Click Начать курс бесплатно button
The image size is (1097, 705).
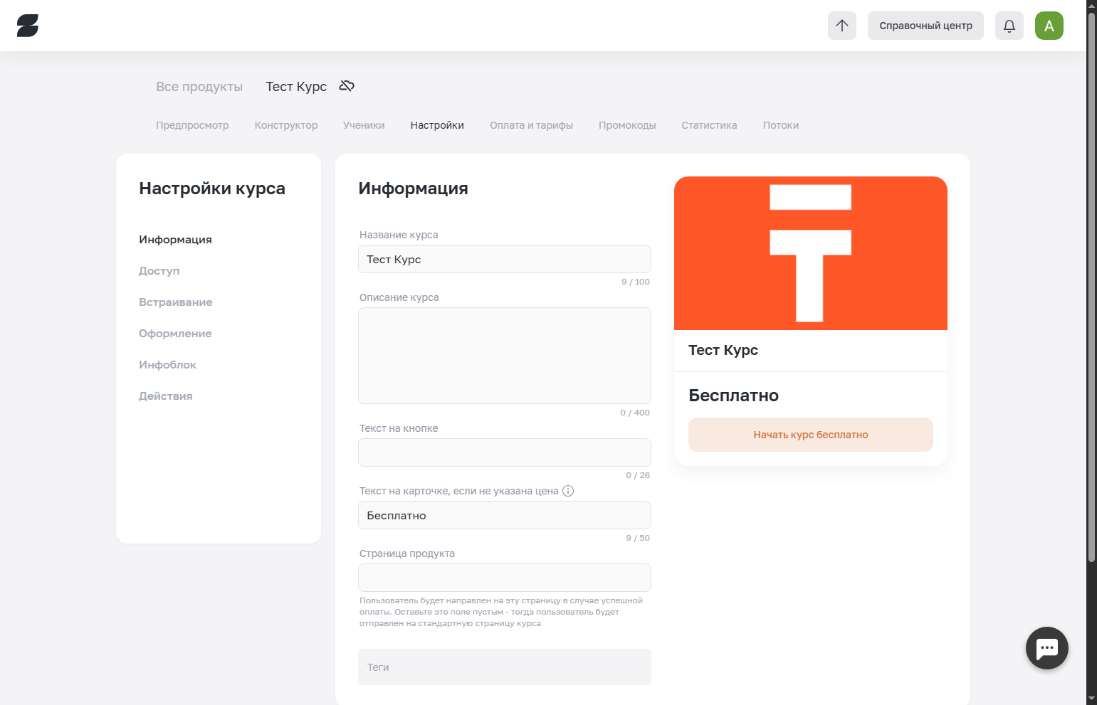(811, 435)
